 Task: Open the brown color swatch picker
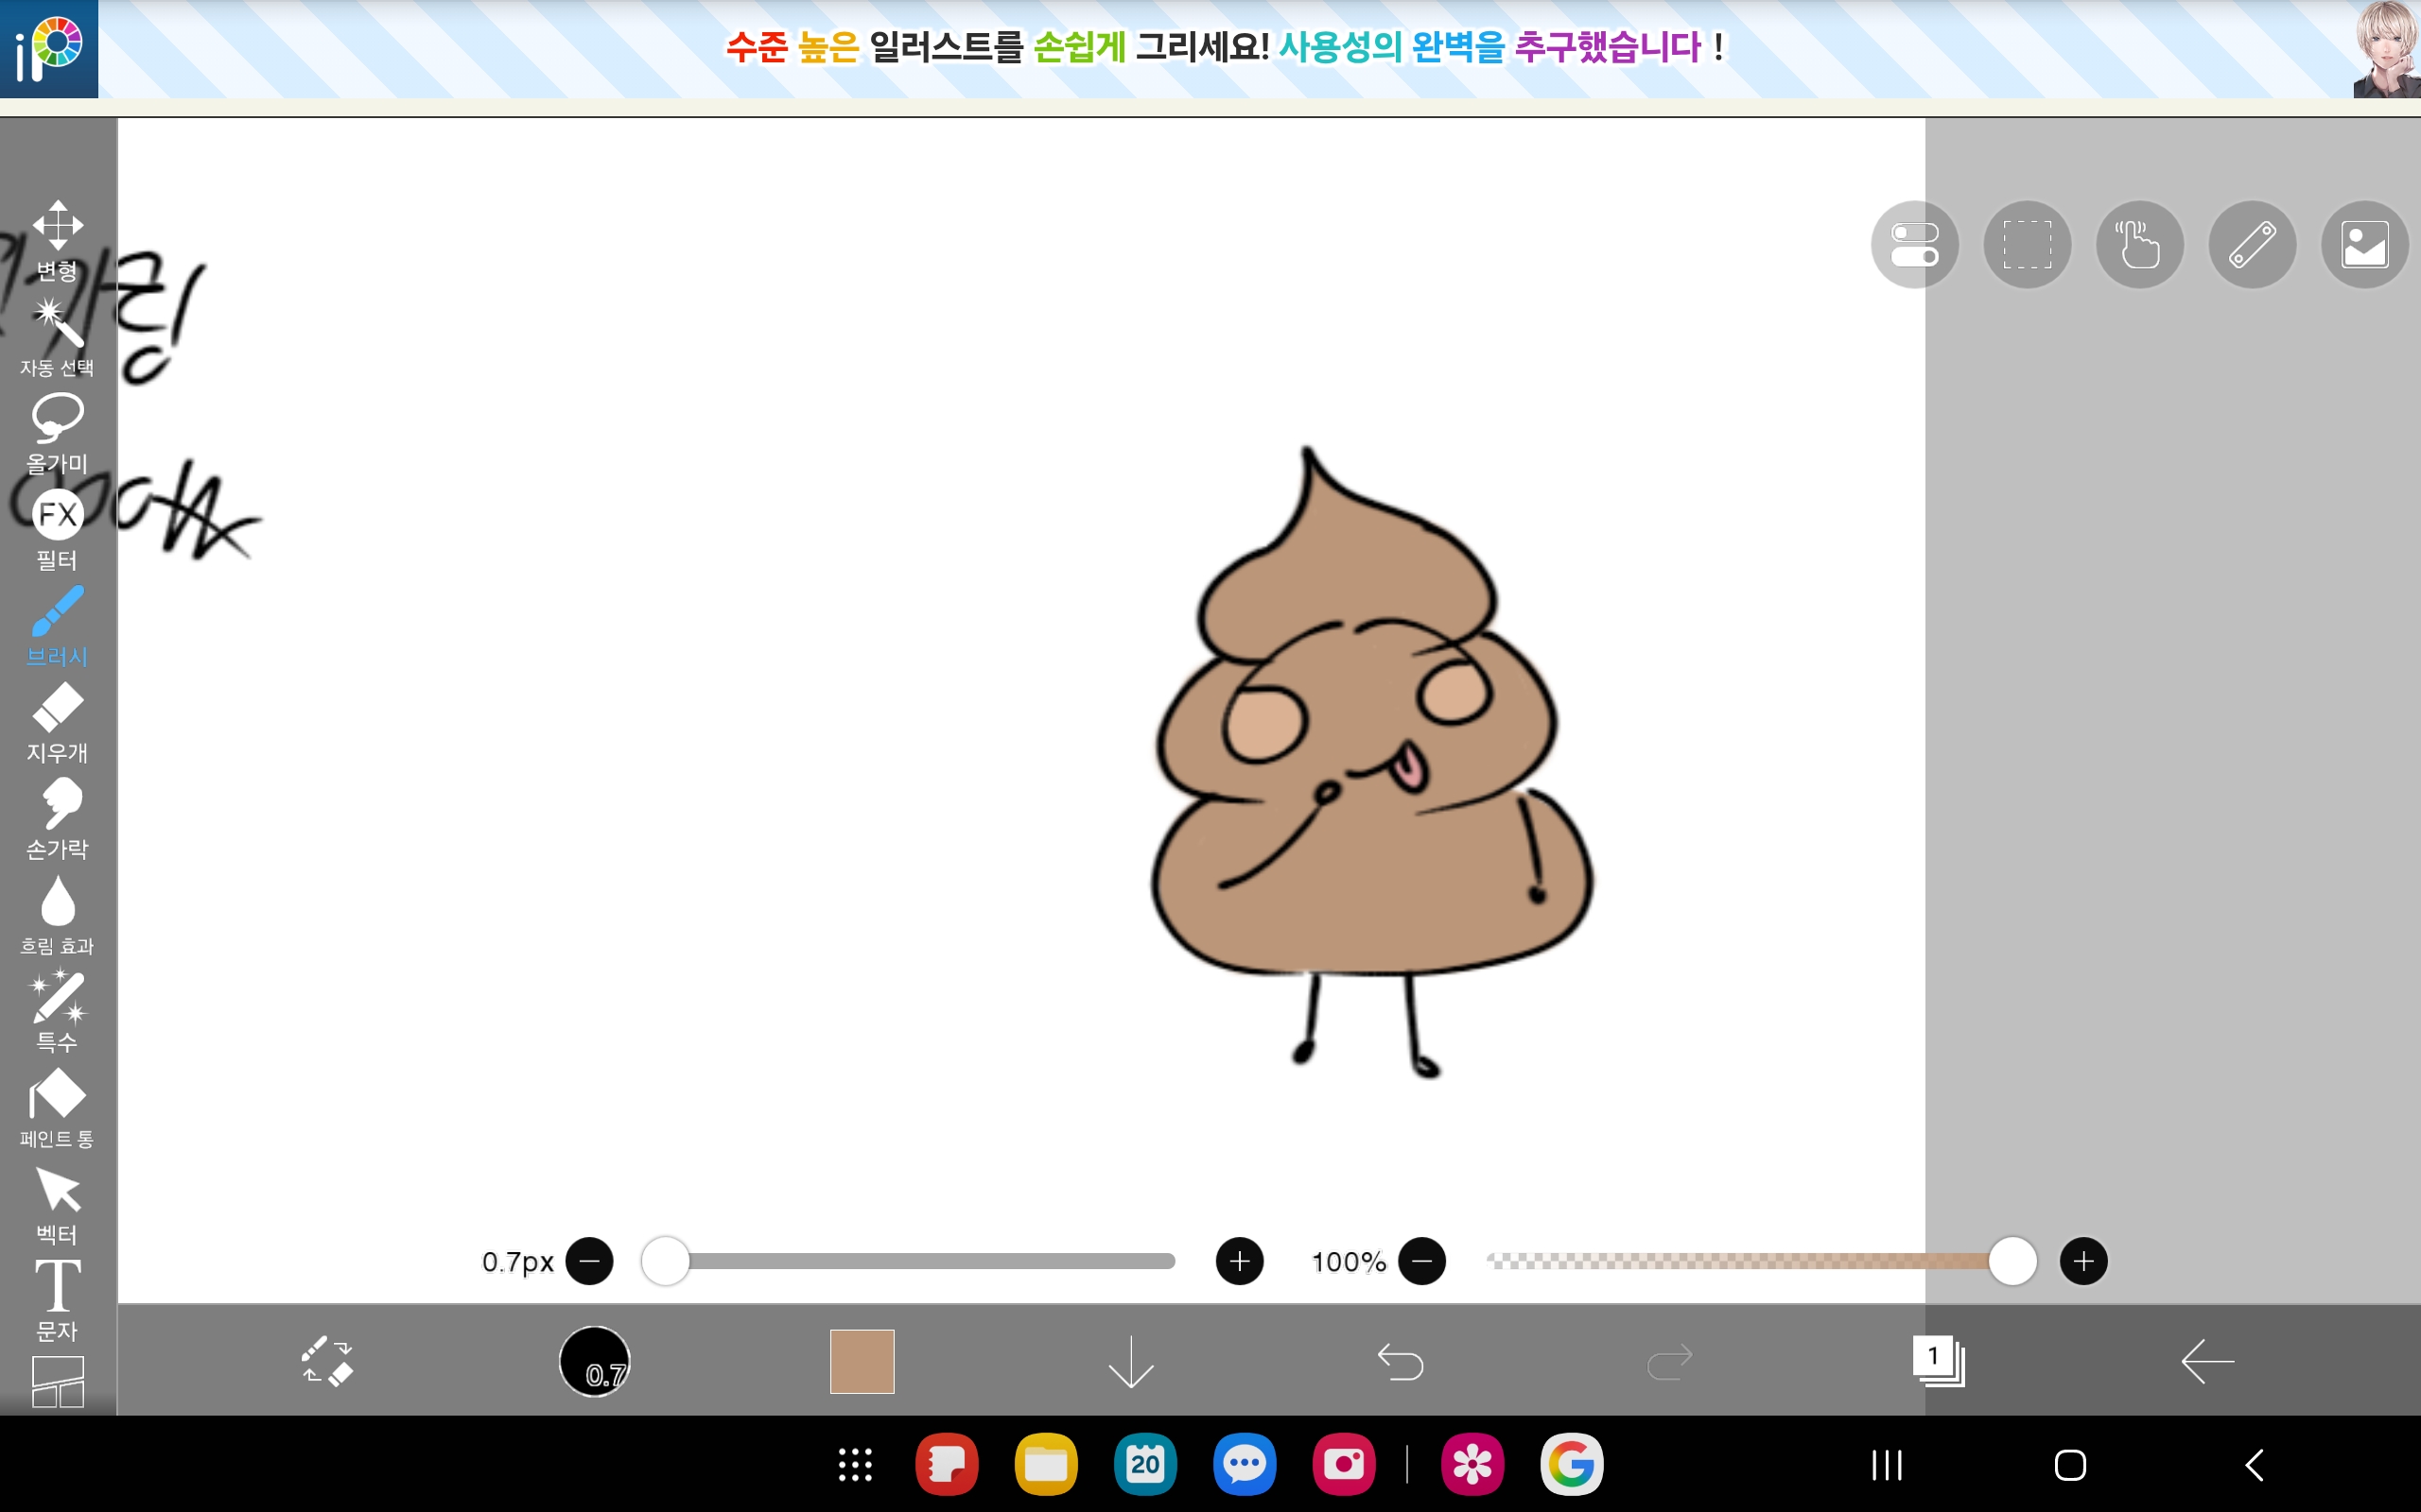coord(862,1360)
